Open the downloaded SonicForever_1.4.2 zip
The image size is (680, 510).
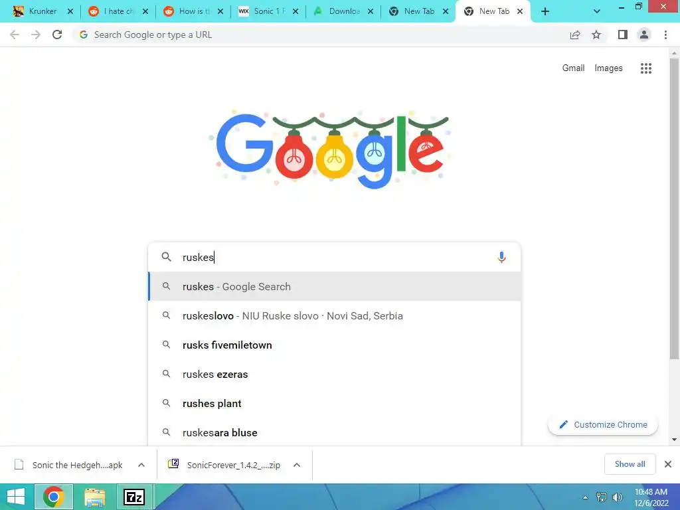pos(224,465)
